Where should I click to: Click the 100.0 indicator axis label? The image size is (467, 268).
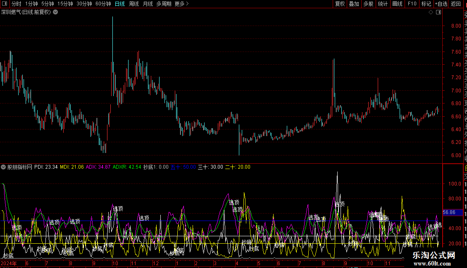[455, 184]
